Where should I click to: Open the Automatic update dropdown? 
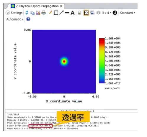[15, 19]
